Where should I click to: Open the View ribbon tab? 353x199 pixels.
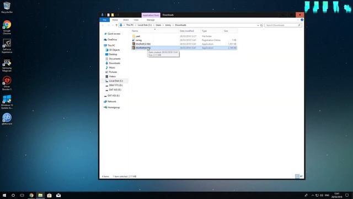click(x=136, y=20)
